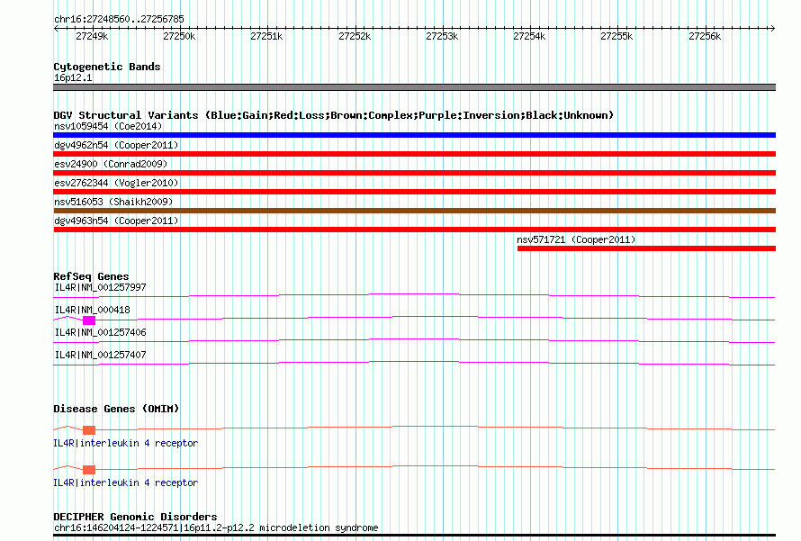Image resolution: width=801 pixels, height=541 pixels.
Task: Open the Disease Genes (OMIM) track heading
Action: click(x=116, y=409)
